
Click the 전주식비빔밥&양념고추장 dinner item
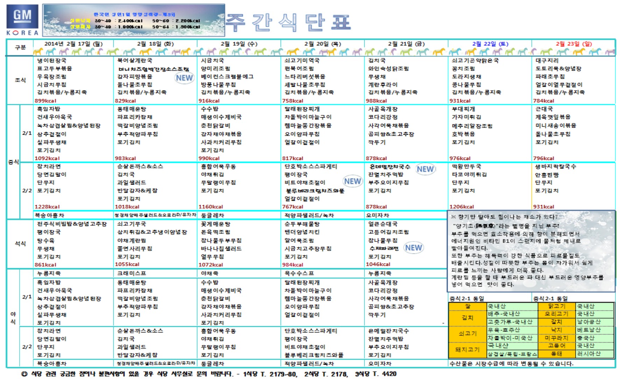[x=72, y=224]
